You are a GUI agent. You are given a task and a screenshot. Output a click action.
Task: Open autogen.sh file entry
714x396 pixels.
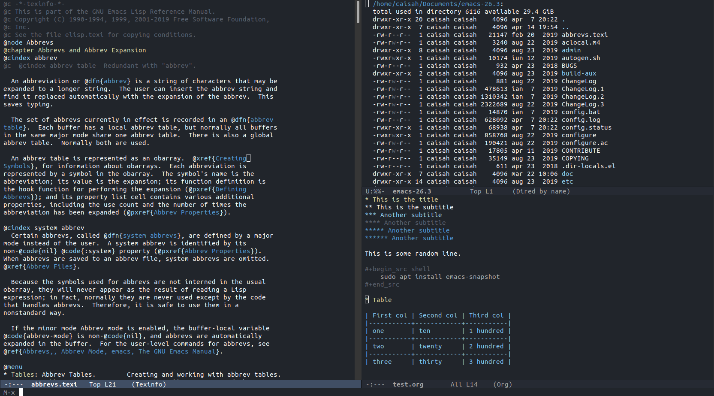tap(581, 58)
